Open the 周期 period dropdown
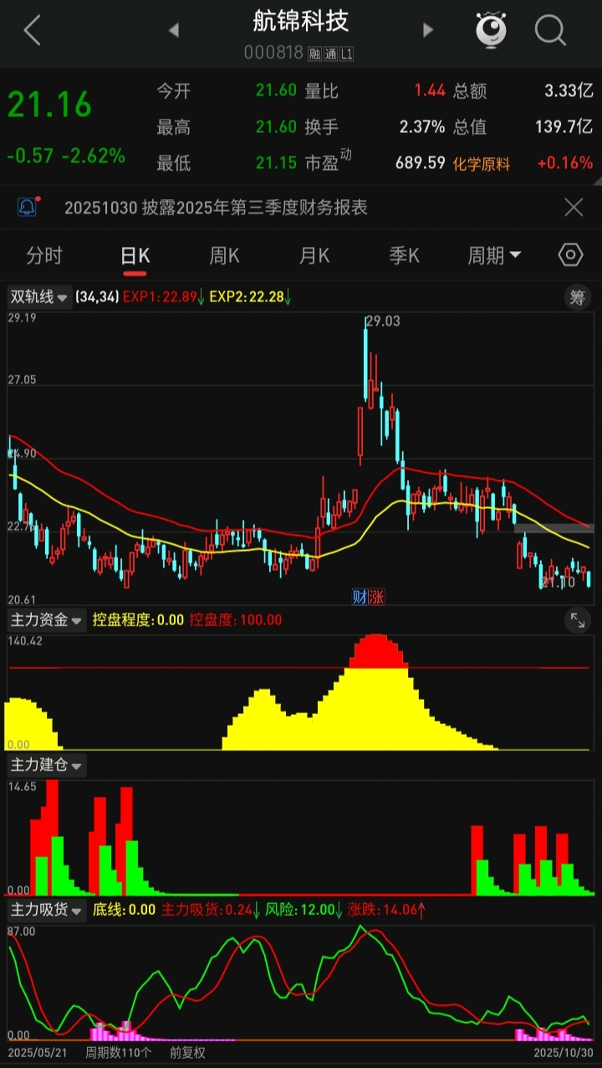The image size is (602, 1068). click(494, 255)
